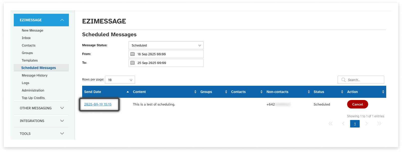Cancel the scheduled message

pos(357,104)
